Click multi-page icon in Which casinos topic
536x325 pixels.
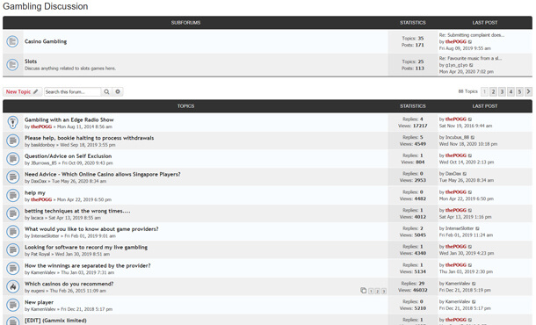pyautogui.click(x=363, y=291)
